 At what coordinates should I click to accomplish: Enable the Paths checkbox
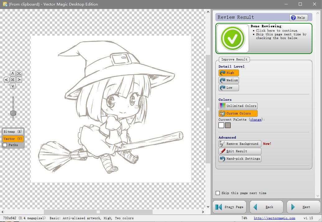coord(5,145)
